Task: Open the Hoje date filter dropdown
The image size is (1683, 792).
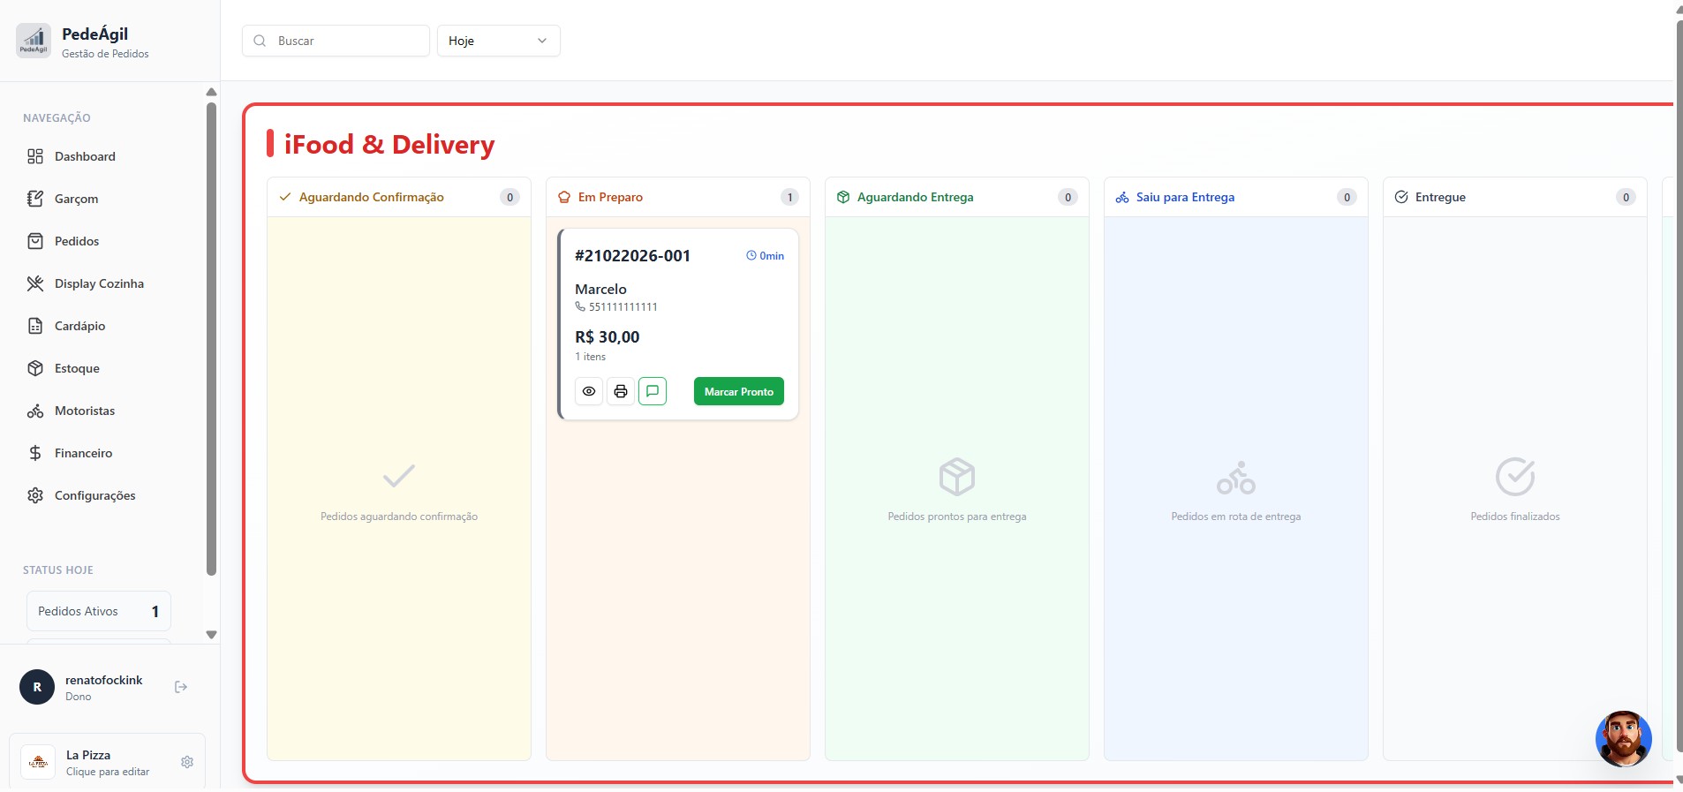Action: [x=498, y=41]
